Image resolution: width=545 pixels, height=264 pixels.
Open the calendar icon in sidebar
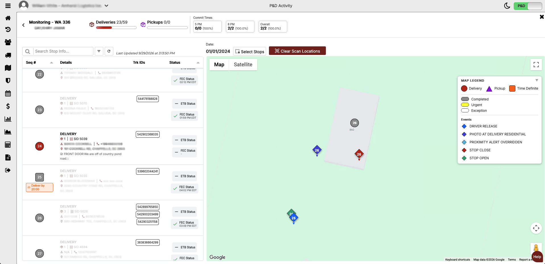tap(8, 93)
